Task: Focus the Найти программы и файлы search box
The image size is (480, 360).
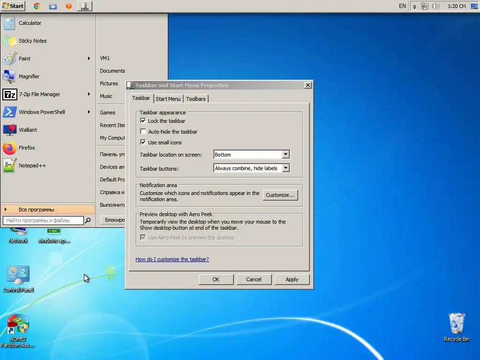Action: [43, 220]
